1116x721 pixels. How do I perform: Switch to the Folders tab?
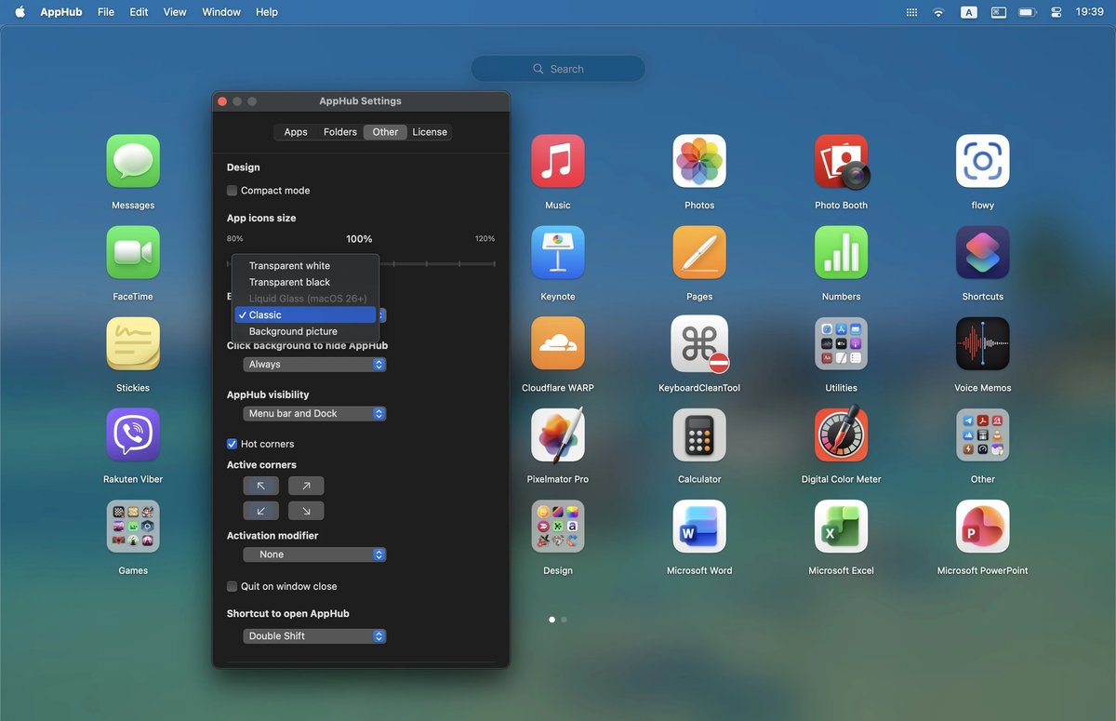click(339, 131)
